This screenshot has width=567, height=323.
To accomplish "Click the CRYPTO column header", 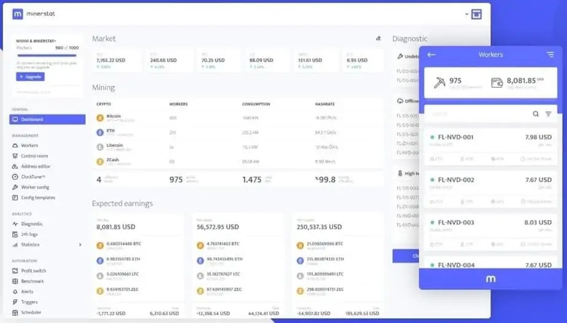I will [104, 104].
